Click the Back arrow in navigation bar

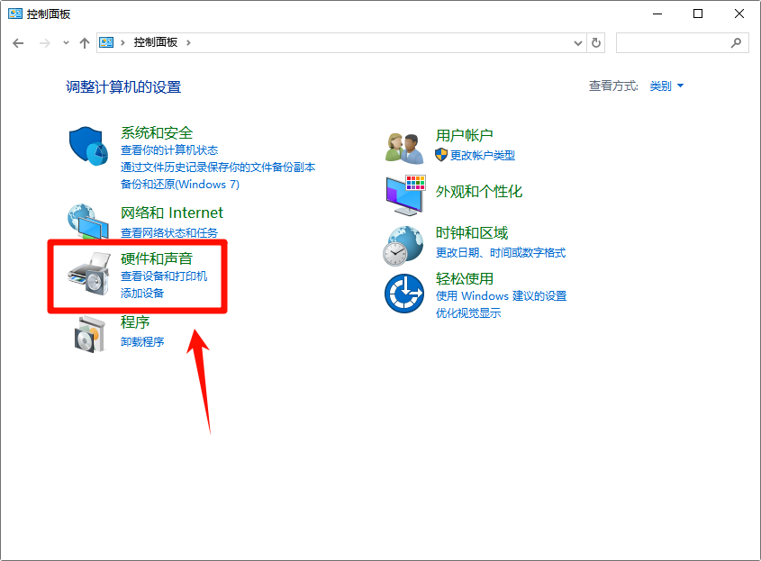18,43
